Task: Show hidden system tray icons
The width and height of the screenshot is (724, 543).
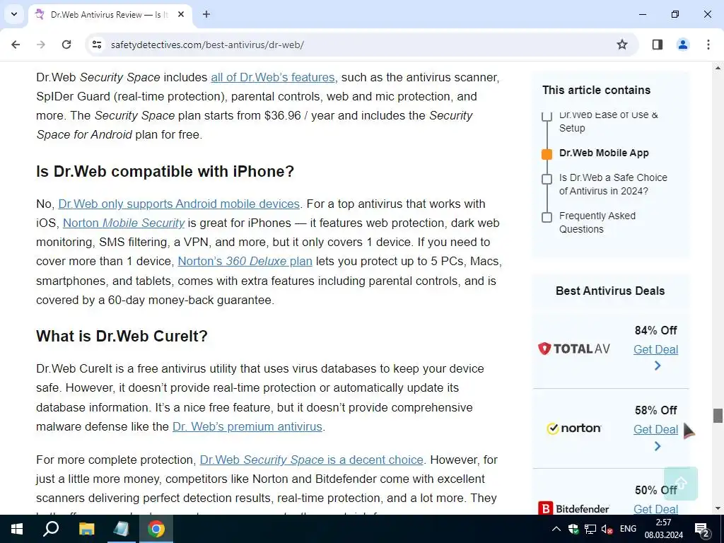Action: (x=556, y=529)
